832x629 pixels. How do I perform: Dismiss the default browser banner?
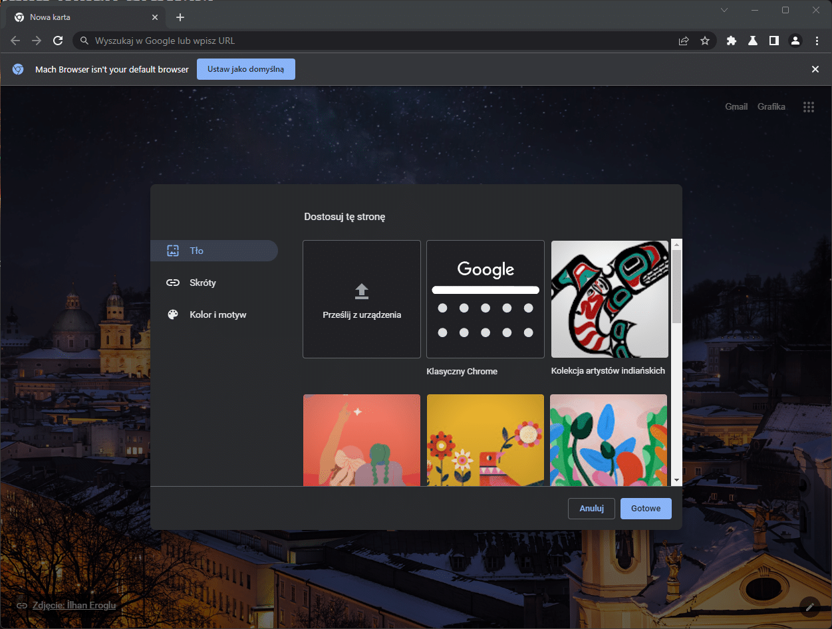[x=815, y=68]
